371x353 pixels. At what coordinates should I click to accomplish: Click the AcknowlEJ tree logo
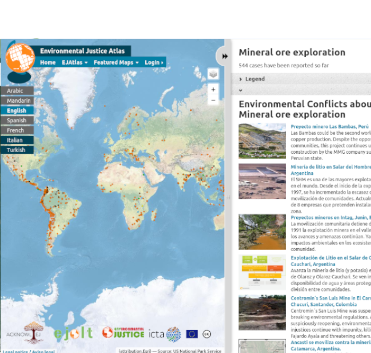point(24,333)
